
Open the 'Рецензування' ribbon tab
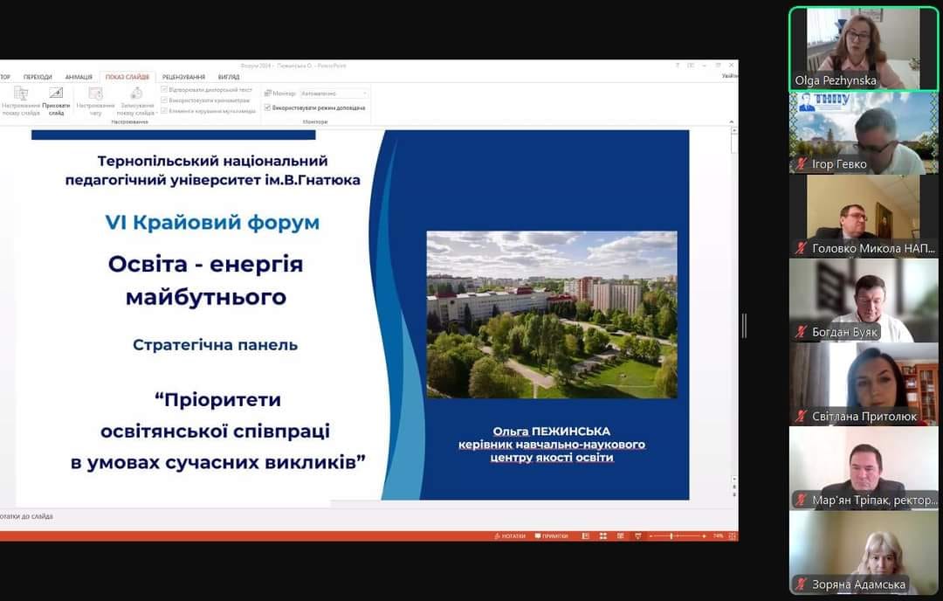click(x=183, y=77)
